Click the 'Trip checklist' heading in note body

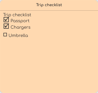17,15
